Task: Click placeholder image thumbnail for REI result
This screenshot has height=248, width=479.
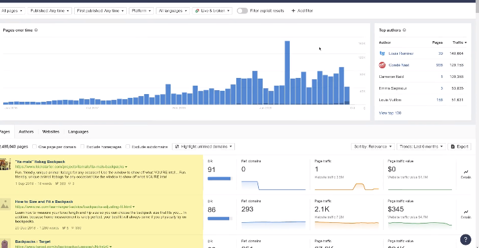Action: coord(5,204)
